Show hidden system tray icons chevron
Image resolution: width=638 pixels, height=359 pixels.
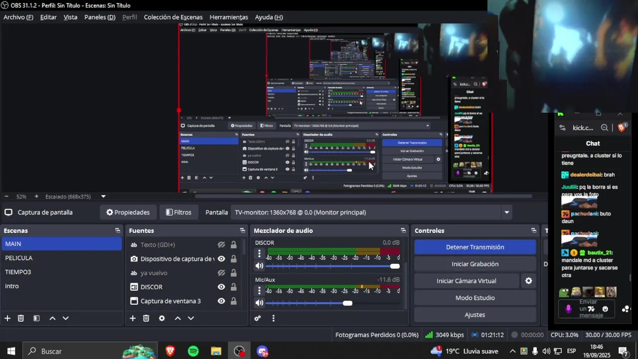pyautogui.click(x=512, y=351)
